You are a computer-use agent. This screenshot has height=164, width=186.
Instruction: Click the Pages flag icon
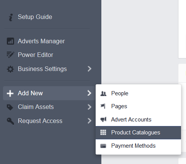(103, 106)
